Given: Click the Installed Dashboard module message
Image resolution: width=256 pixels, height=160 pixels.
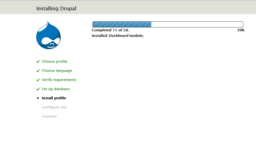Looking at the screenshot, I should pos(118,35).
